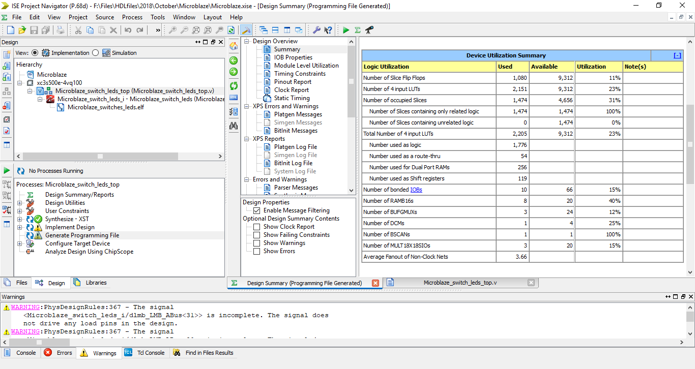Enable Show Failing Constraints checkbox
This screenshot has height=369, width=695.
[257, 235]
